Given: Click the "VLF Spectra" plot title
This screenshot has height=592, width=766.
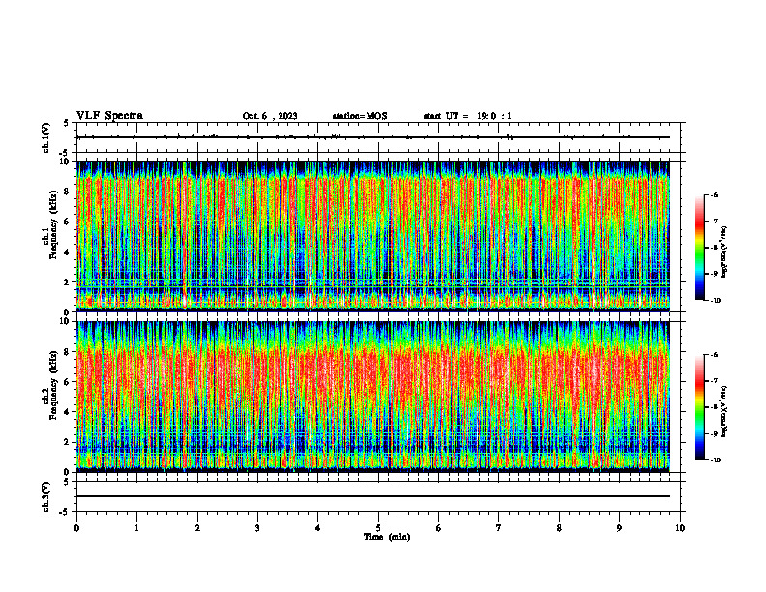Looking at the screenshot, I should [x=110, y=116].
